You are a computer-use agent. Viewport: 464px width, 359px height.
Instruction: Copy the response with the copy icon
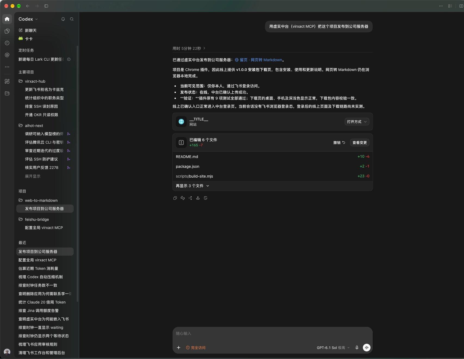tap(175, 198)
